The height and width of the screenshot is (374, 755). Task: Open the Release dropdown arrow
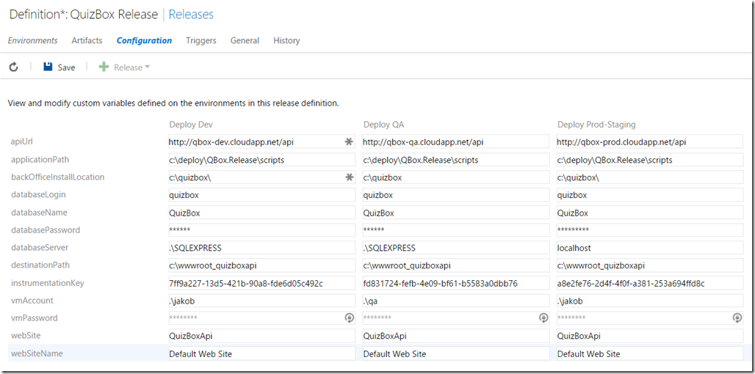[148, 67]
